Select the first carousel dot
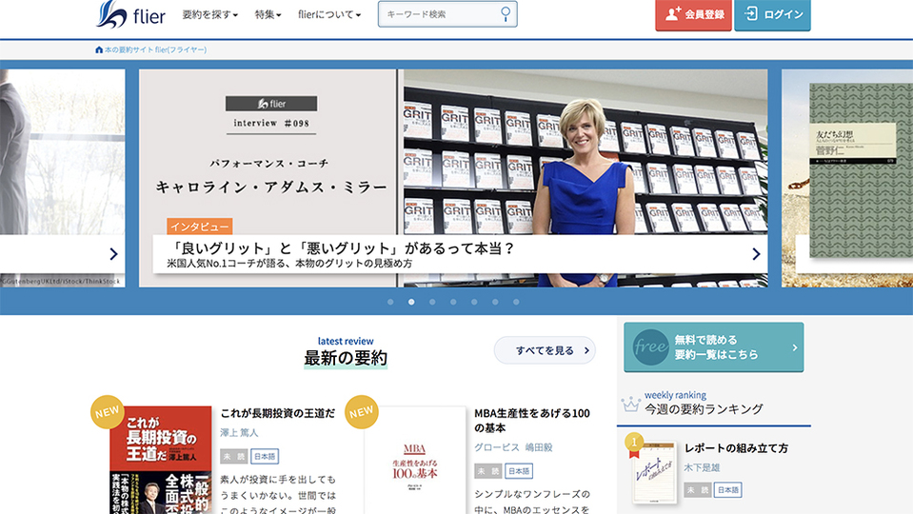Screen dimensions: 913x514 tap(390, 302)
